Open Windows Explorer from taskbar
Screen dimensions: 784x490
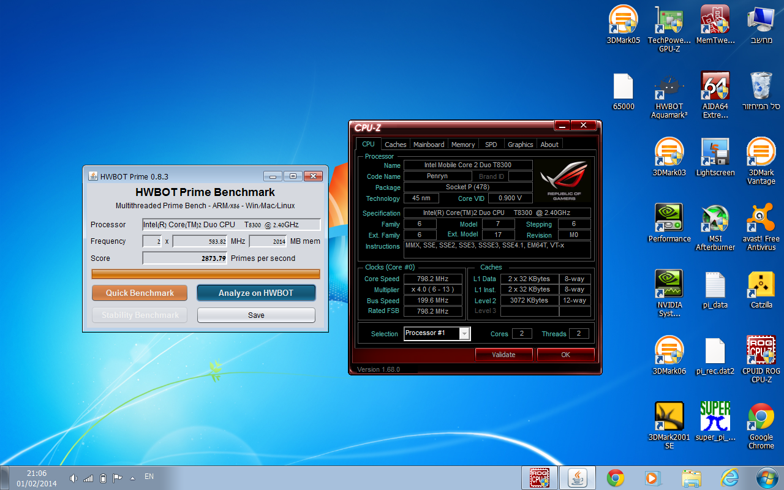(692, 478)
